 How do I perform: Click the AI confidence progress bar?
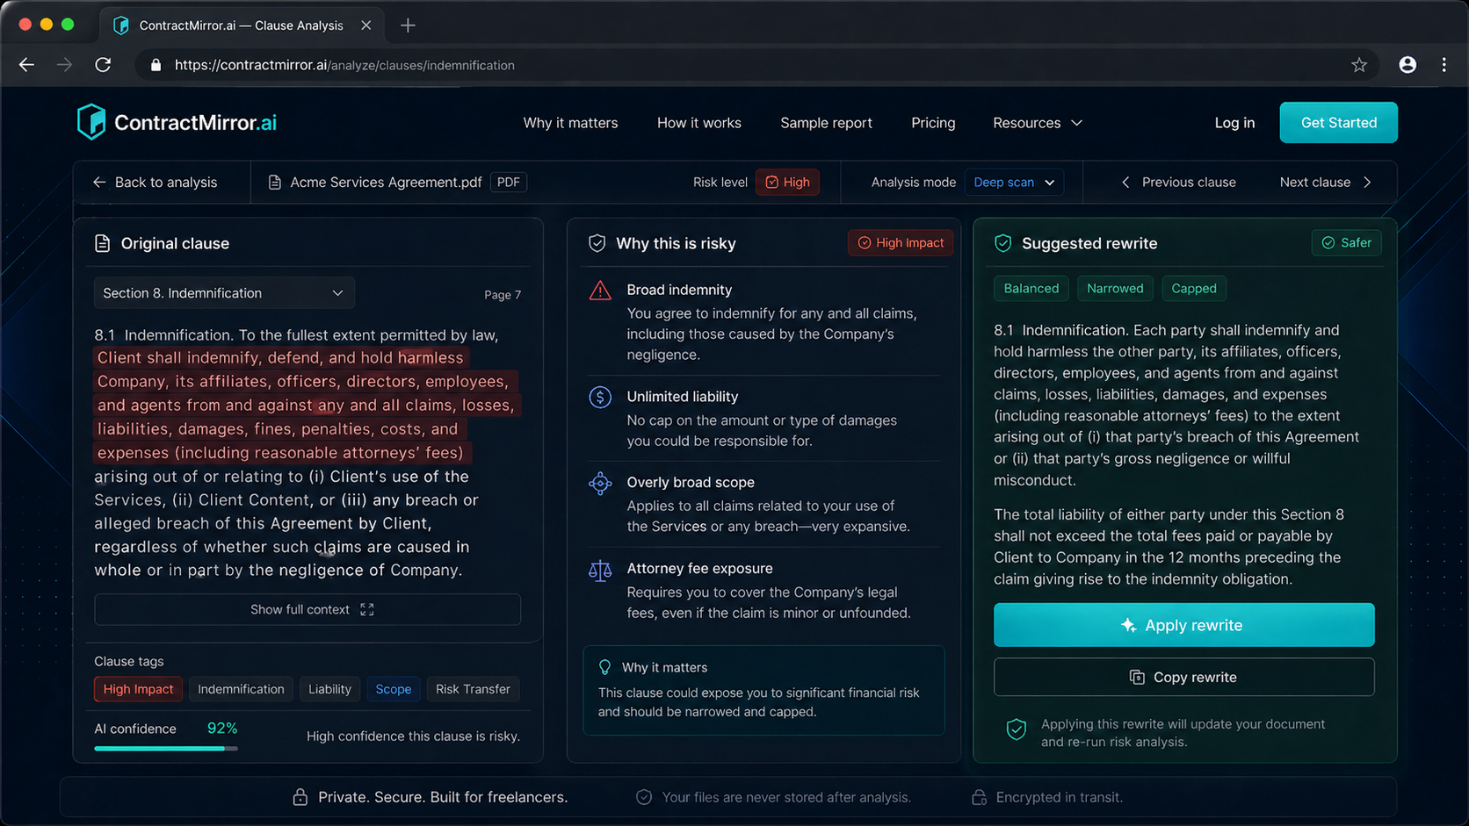pyautogui.click(x=166, y=749)
